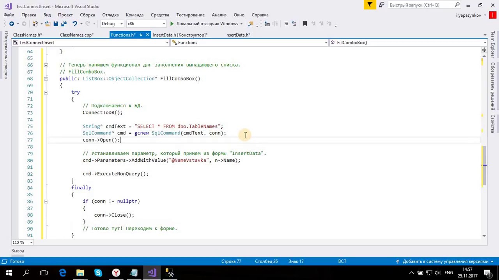Image resolution: width=499 pixels, height=280 pixels.
Task: Open Task View on the taskbar
Action: click(x=44, y=273)
